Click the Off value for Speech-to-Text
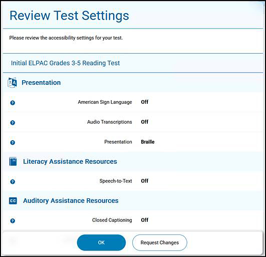This screenshot has height=257, width=266. click(145, 181)
